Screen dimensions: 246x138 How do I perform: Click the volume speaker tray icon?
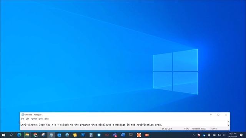point(224,135)
